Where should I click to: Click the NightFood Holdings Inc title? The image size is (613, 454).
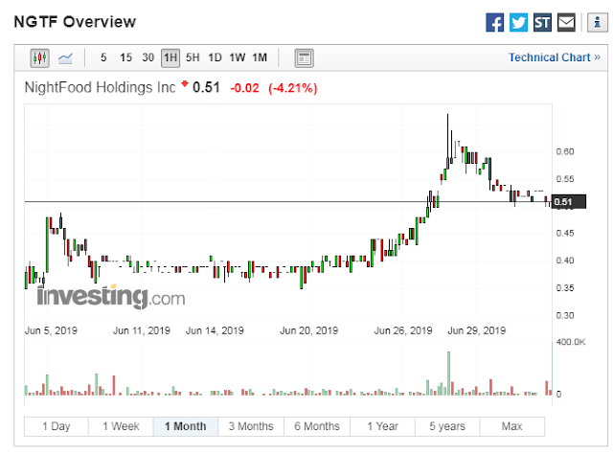coord(100,87)
